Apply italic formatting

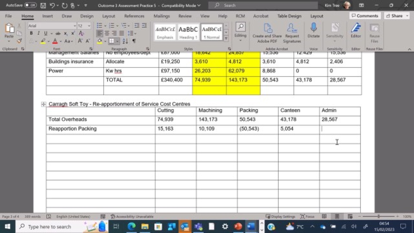38,33
